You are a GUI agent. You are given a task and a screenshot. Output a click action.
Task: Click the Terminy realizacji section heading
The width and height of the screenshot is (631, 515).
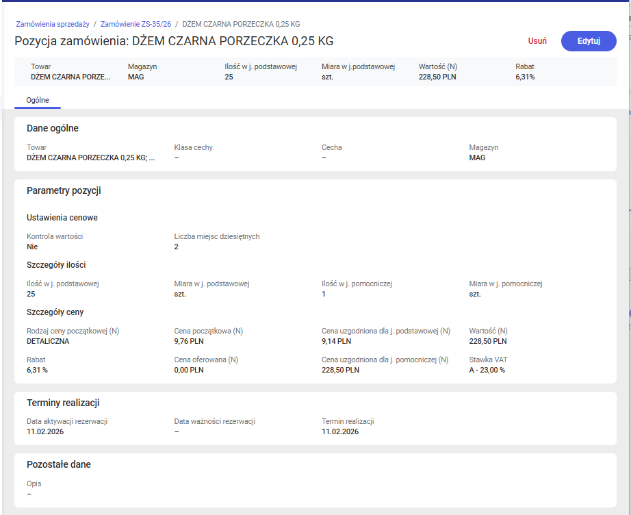(x=63, y=403)
